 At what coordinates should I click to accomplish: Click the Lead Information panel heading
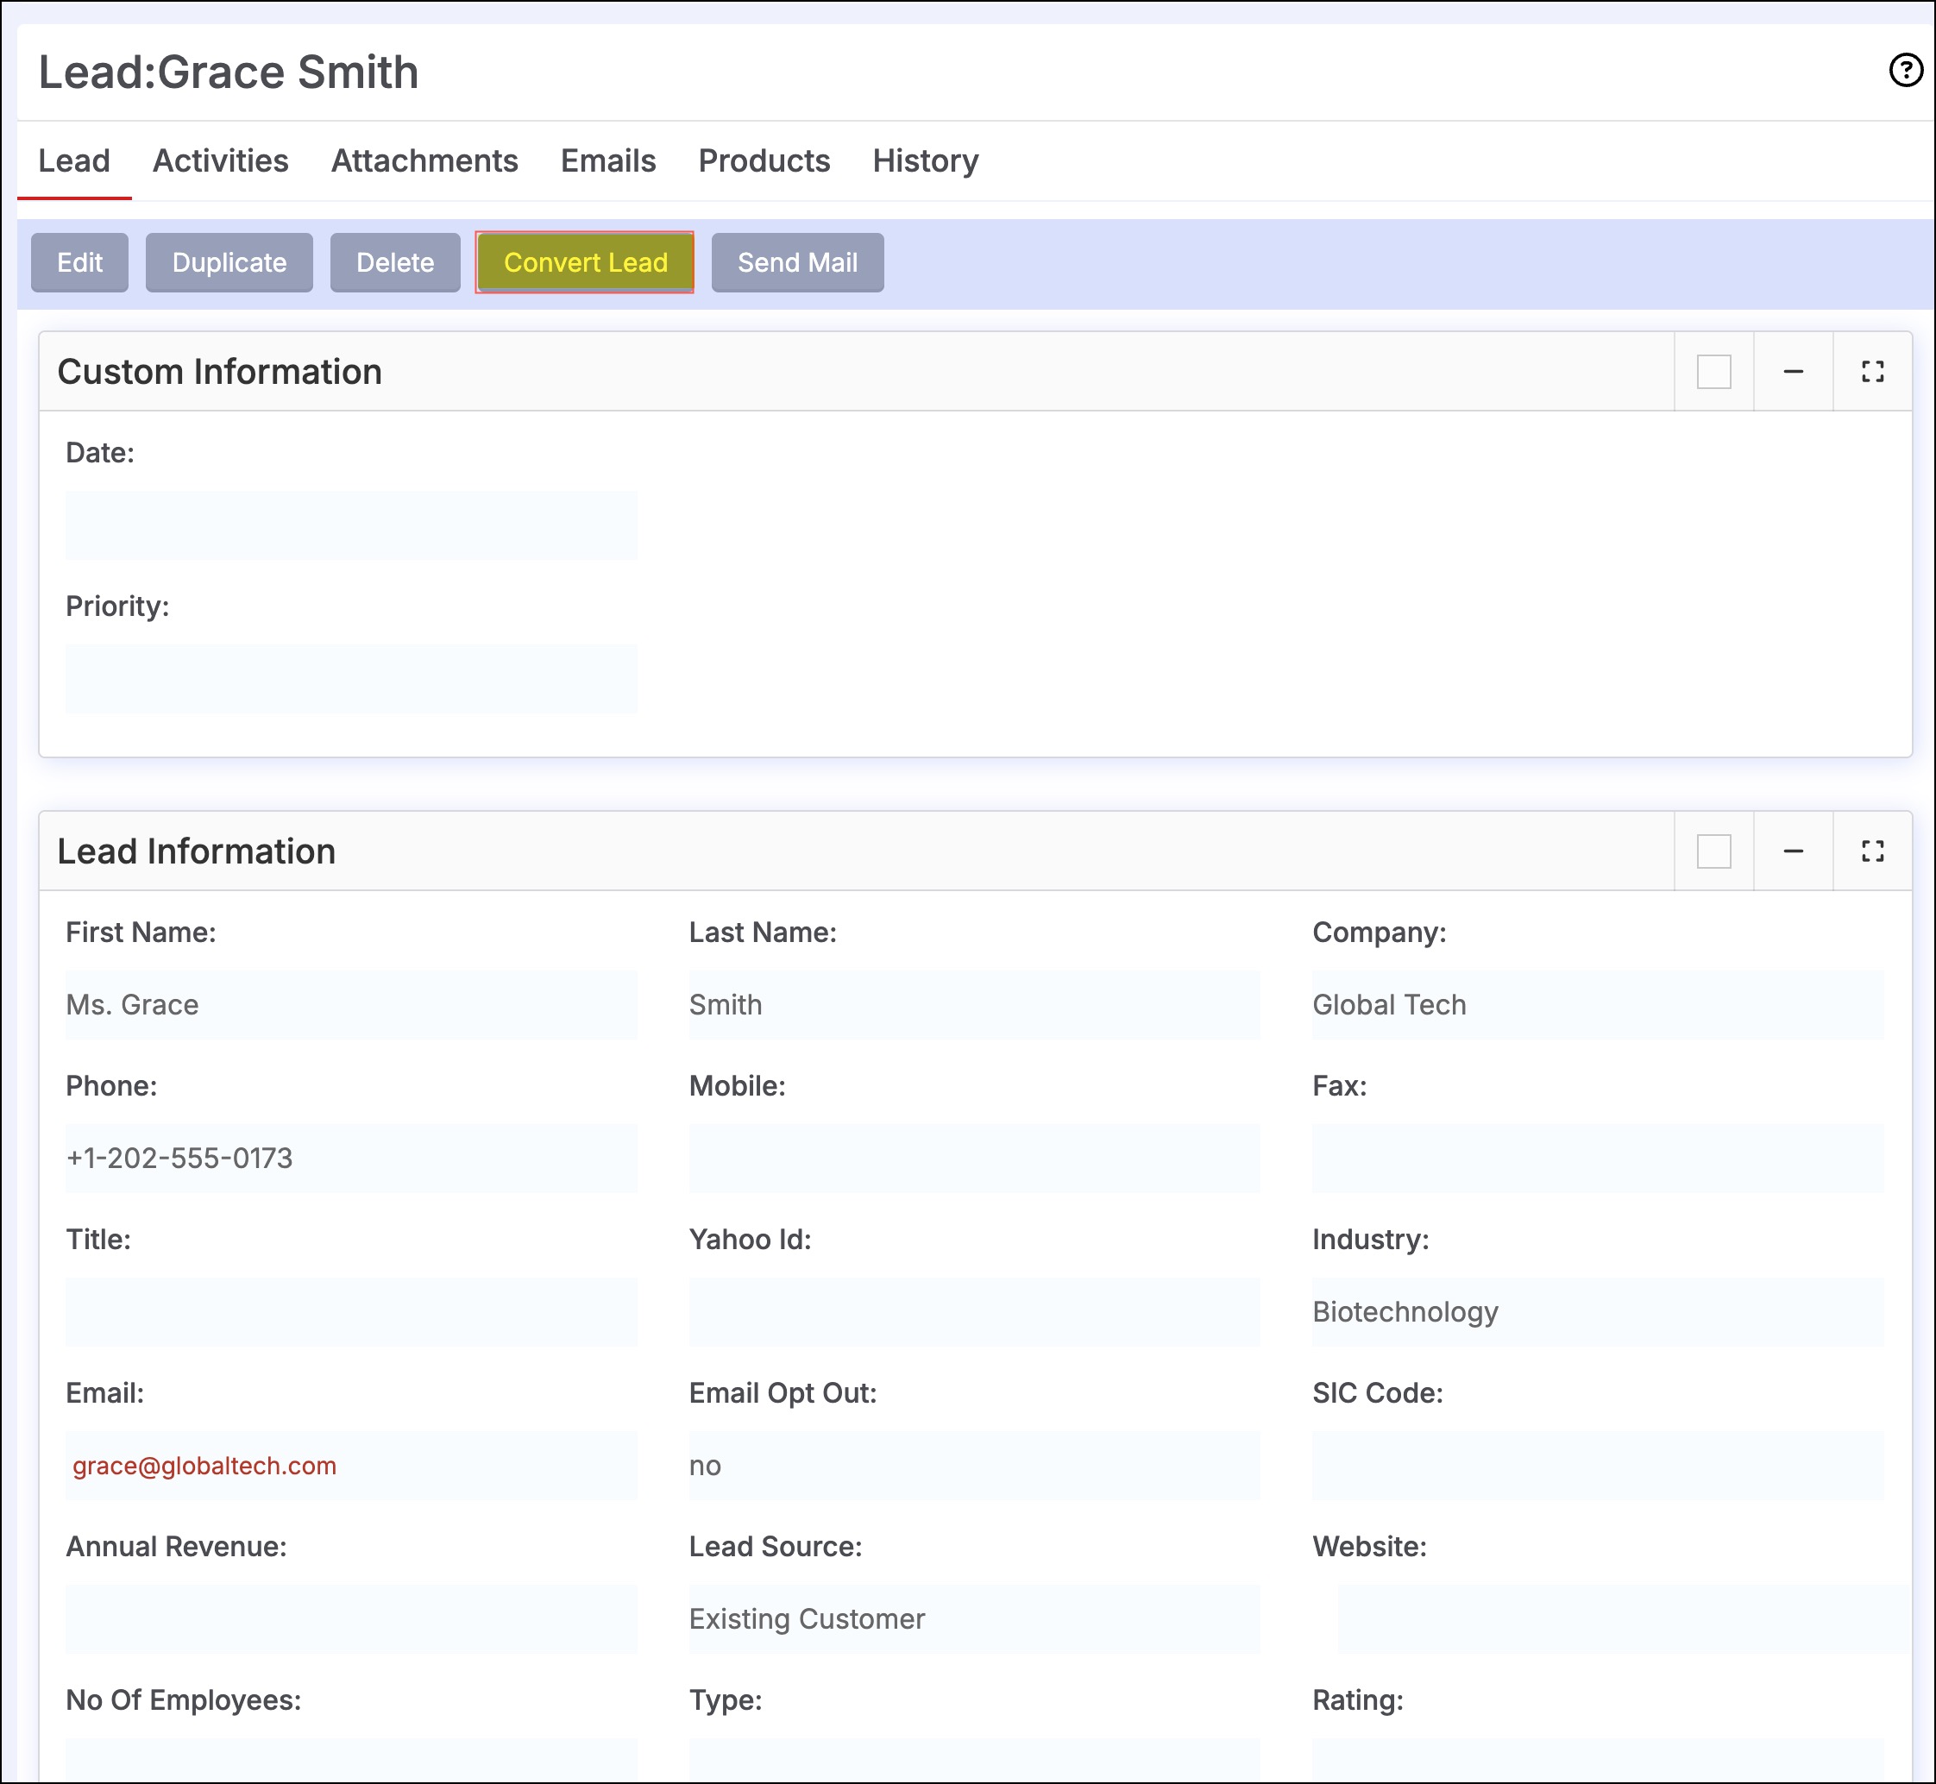[x=196, y=851]
